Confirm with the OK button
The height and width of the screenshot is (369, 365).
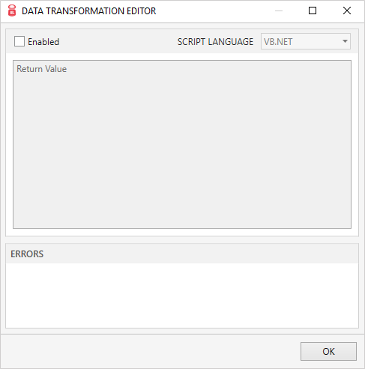(x=328, y=351)
